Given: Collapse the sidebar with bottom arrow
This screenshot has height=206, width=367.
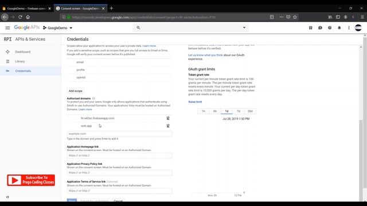Looking at the screenshot, I should [7, 197].
